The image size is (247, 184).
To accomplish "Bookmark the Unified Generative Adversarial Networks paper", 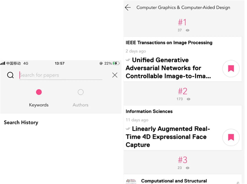I will click(x=231, y=69).
